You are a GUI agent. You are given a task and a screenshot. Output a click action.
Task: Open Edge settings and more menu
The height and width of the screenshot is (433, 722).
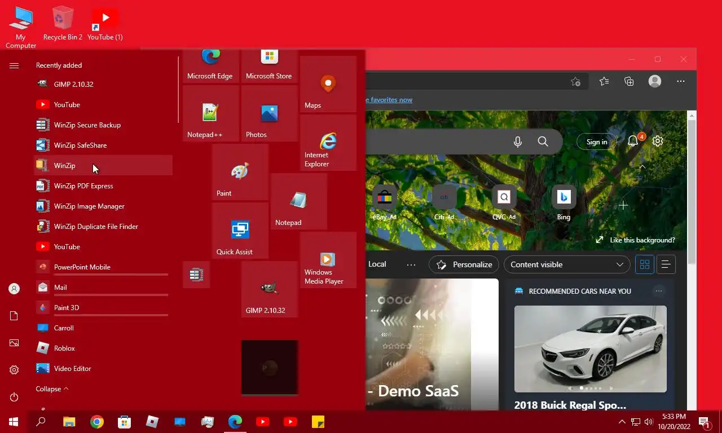click(x=681, y=81)
